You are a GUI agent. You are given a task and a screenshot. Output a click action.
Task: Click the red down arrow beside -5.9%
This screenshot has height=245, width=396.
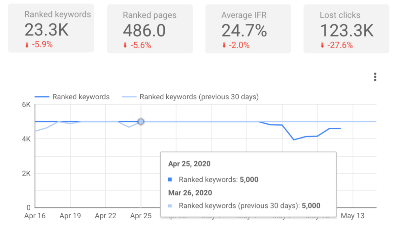(27, 46)
